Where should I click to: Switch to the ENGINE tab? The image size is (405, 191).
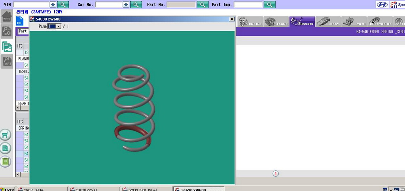(250, 22)
